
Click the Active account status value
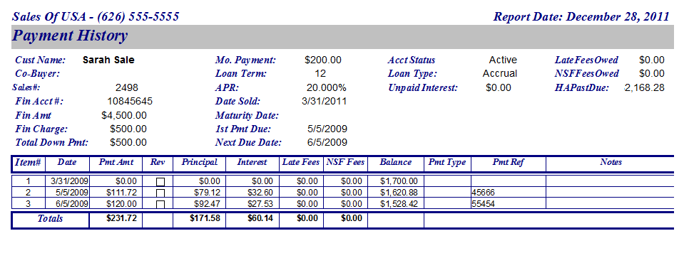(503, 60)
